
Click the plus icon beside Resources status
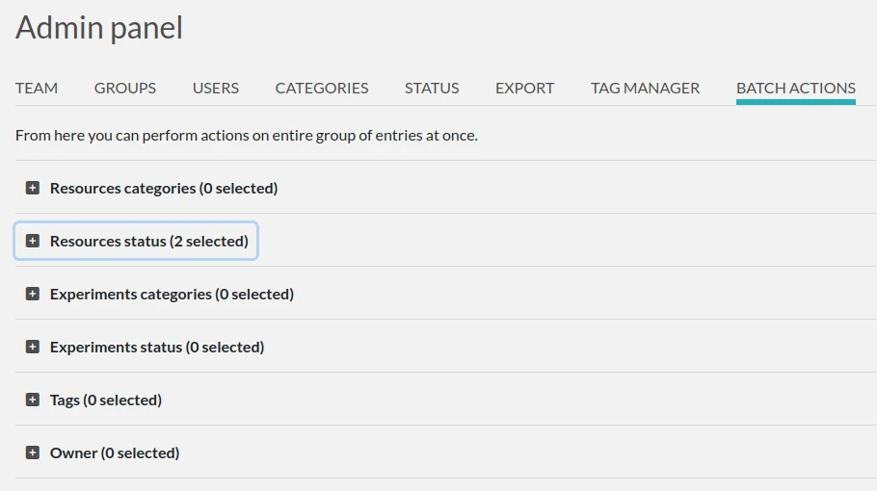coord(33,241)
